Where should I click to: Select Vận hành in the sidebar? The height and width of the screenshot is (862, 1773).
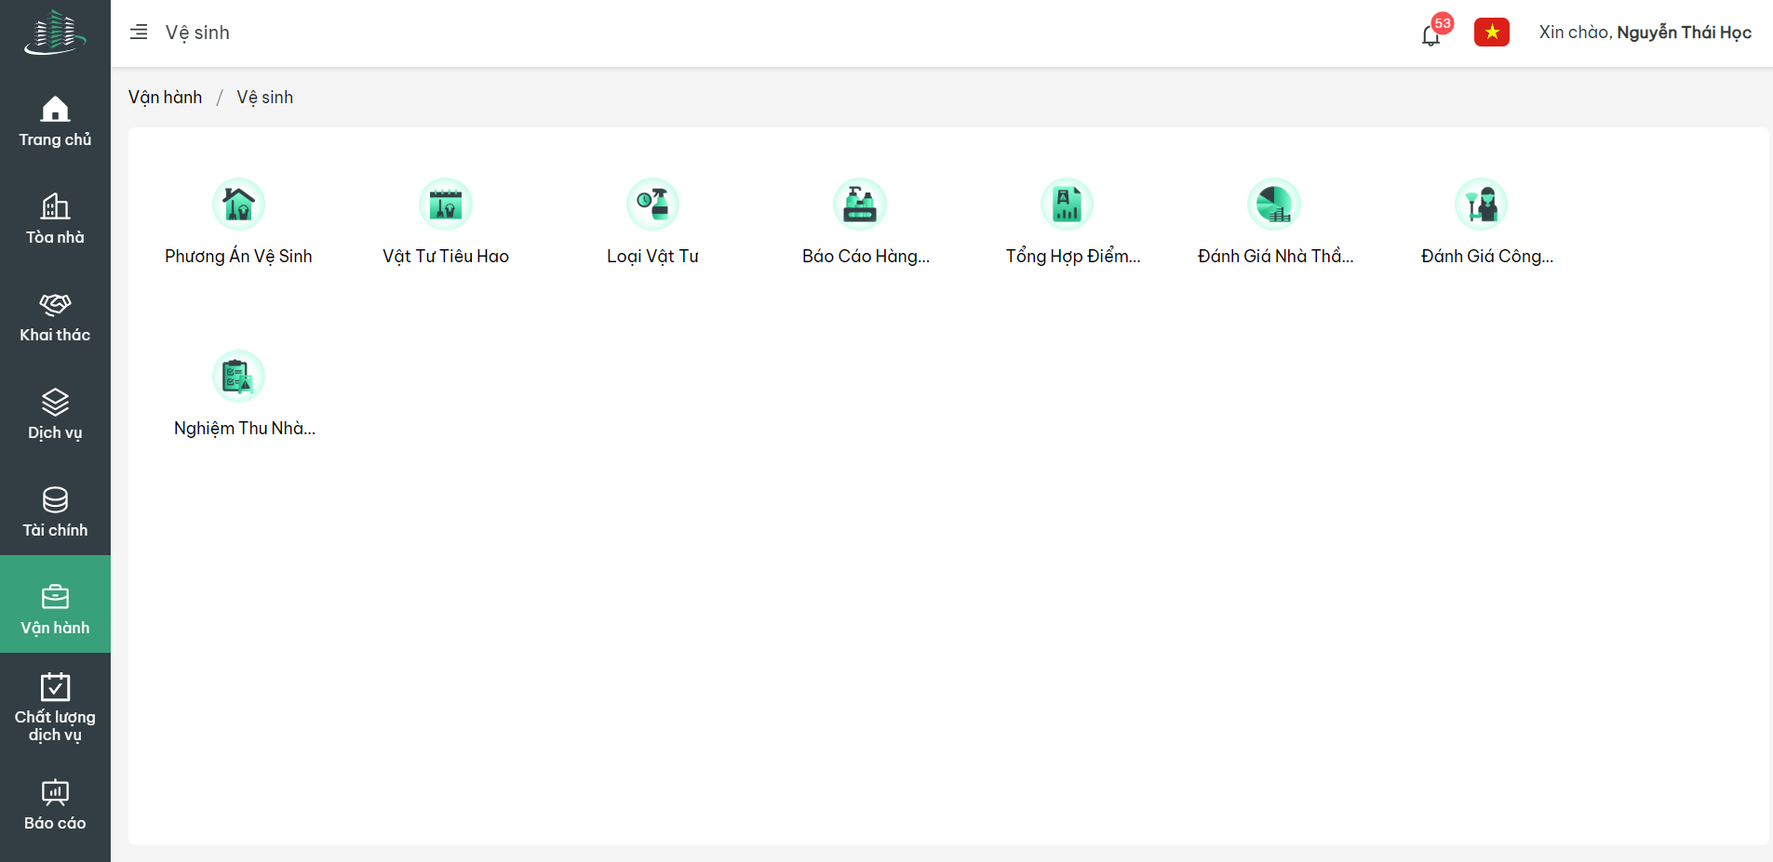tap(55, 604)
